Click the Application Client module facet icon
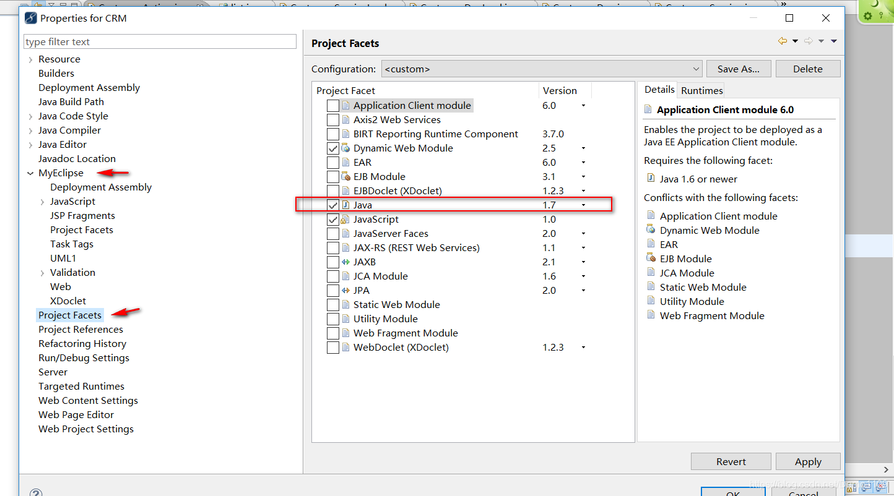Screen dimensions: 894x496 coord(346,106)
